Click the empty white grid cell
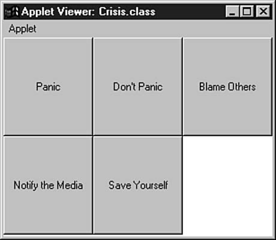This screenshot has height=240, width=276. 227,185
